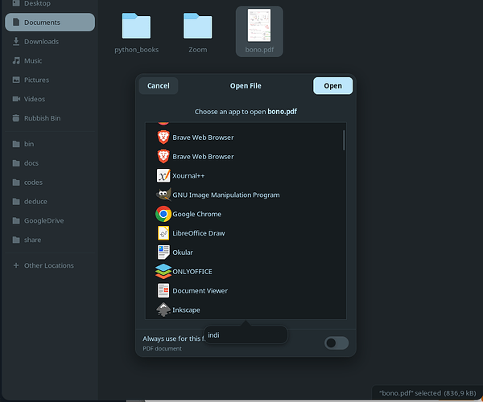Toggle Always use for this file type
Screen dimensions: 483x402
click(x=336, y=343)
